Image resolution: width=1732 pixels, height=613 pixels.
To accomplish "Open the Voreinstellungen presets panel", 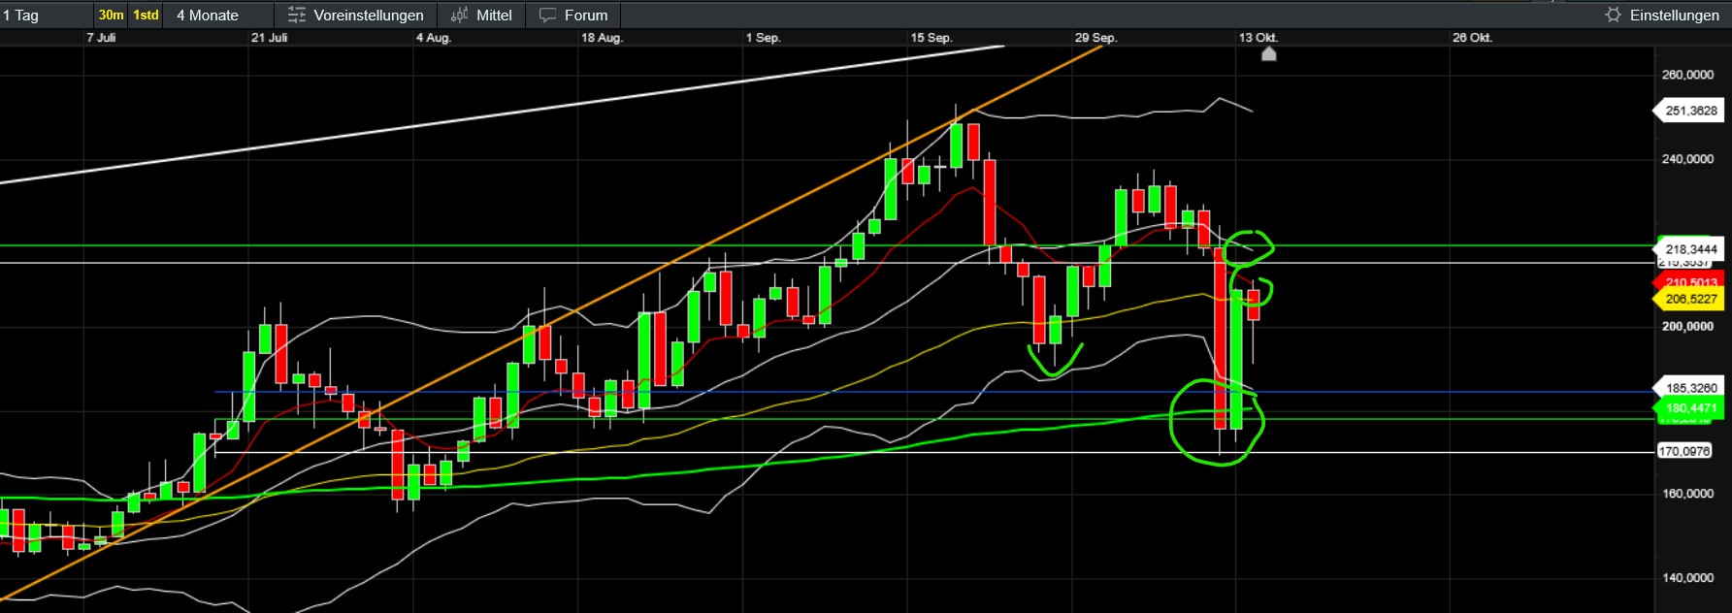I will click(x=356, y=15).
